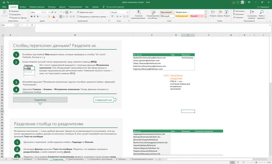Image resolution: width=272 pixels, height=164 pixels.
Task: Click the Share (Поделиться) button
Action: tap(263, 7)
